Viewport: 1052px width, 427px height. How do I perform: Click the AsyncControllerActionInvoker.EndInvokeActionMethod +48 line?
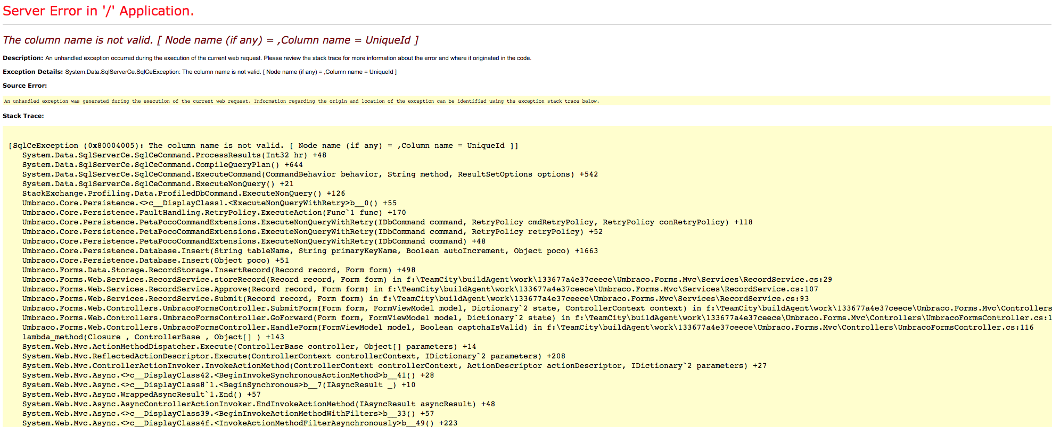point(259,404)
